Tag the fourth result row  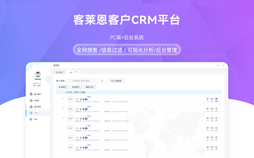pyautogui.click(x=207, y=128)
